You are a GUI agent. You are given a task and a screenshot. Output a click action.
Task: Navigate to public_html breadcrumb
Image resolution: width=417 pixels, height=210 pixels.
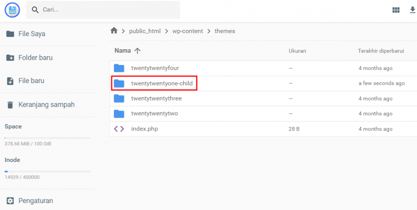(x=145, y=31)
